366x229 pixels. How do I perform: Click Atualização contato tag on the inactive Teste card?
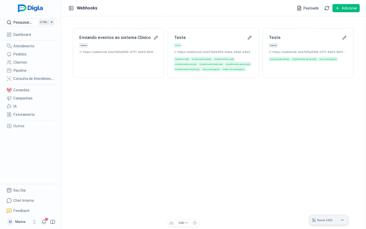[280, 59]
